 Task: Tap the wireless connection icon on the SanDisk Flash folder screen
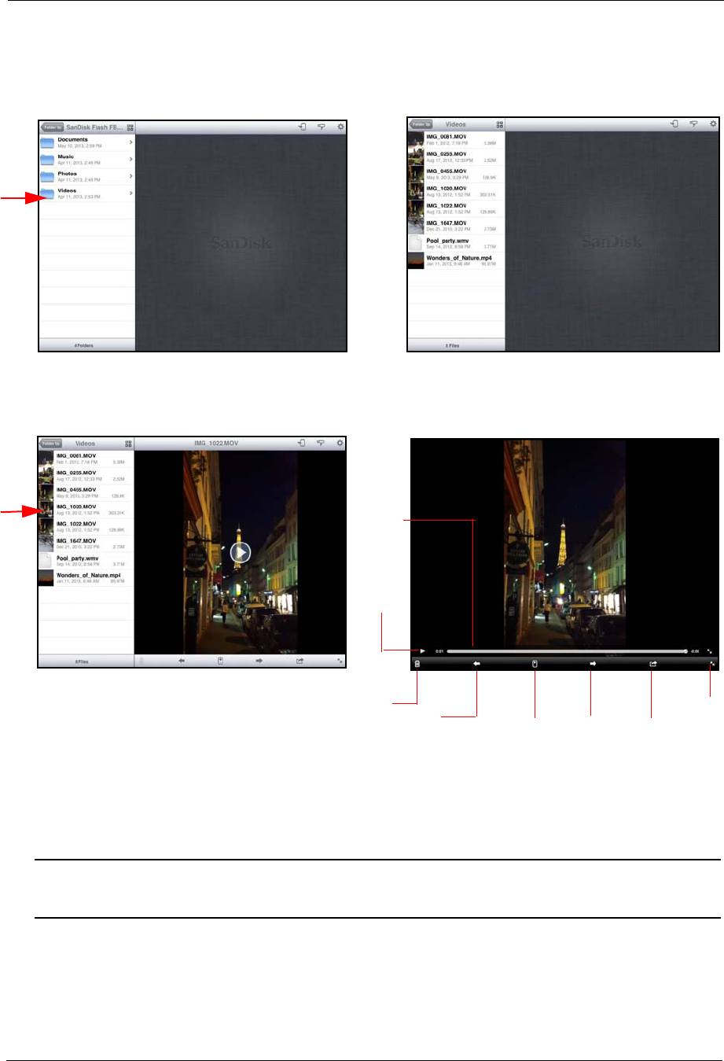coord(322,126)
